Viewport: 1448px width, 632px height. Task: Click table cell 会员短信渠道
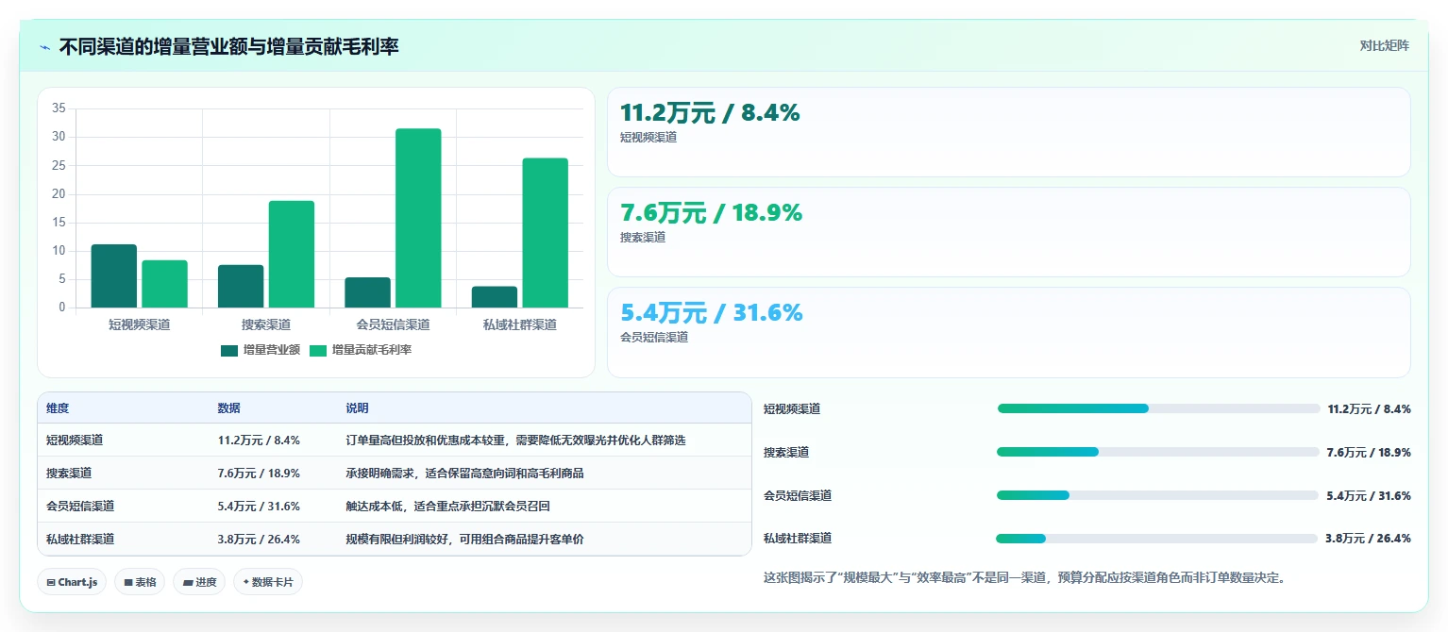click(80, 506)
